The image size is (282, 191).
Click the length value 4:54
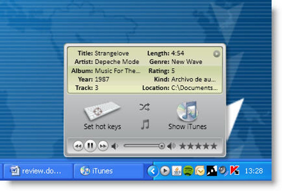177,53
